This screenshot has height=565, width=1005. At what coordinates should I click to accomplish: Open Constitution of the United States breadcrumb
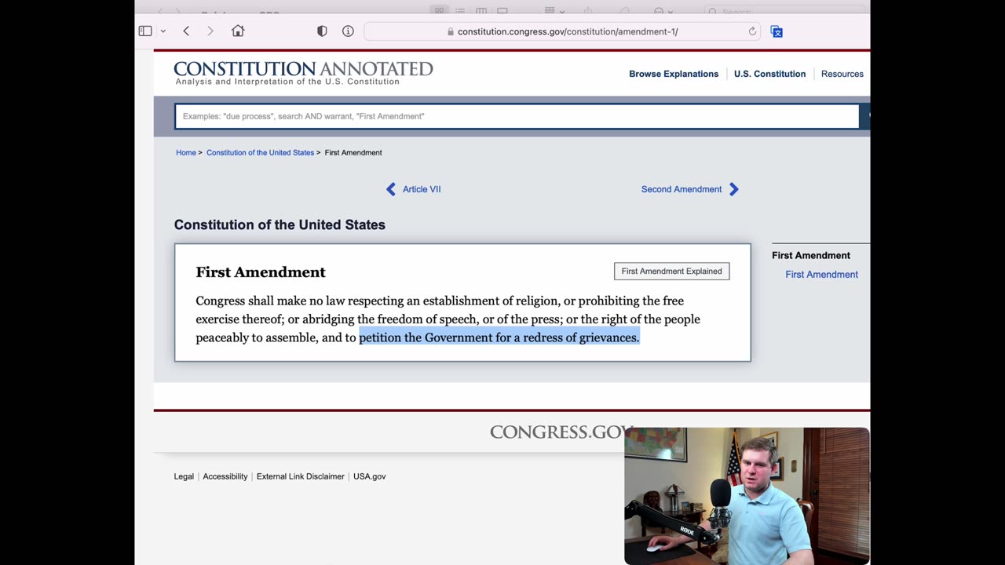[x=260, y=152]
